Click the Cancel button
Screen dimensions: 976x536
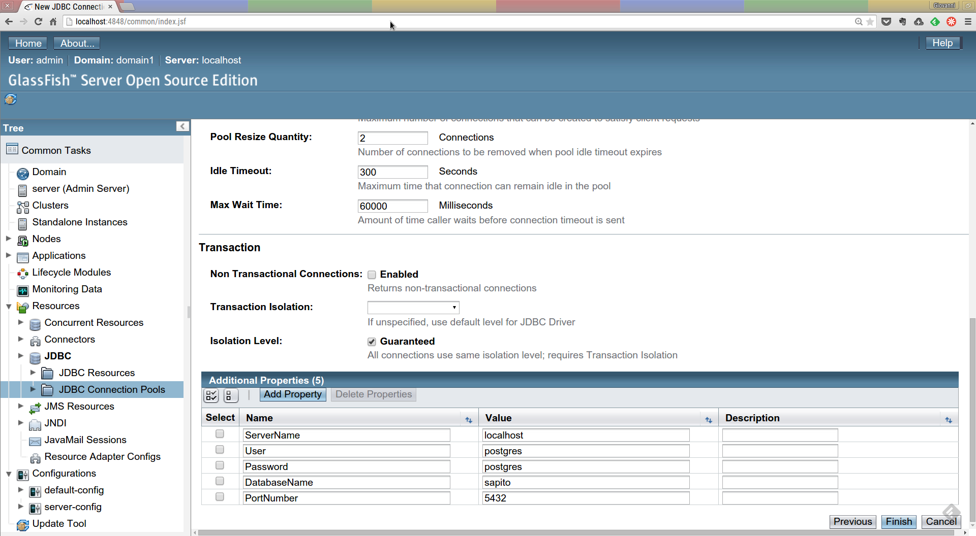tap(941, 521)
